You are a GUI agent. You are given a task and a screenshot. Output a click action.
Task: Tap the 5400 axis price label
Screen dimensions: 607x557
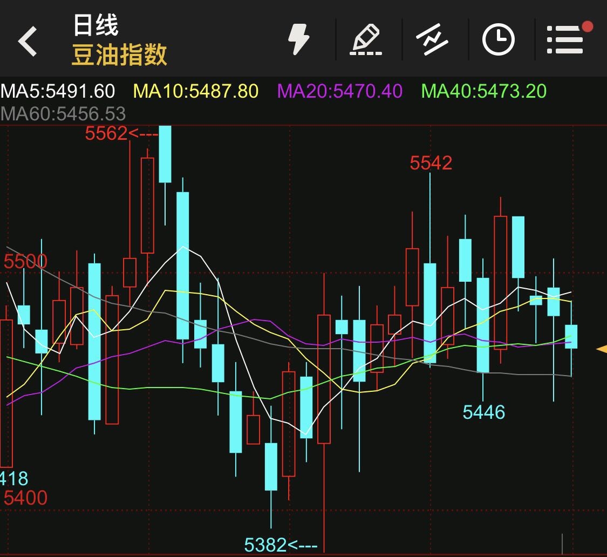click(x=25, y=498)
